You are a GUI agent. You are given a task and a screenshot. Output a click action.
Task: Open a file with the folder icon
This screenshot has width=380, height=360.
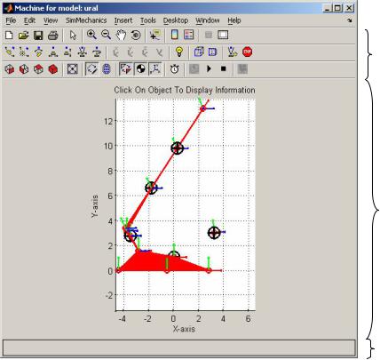click(x=24, y=36)
